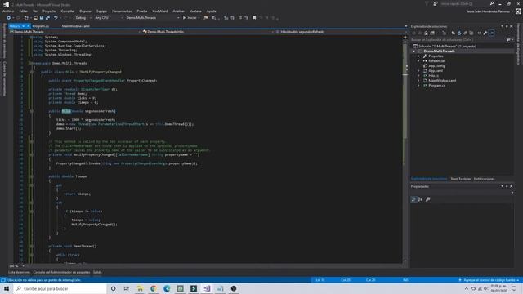523x294 pixels.
Task: Click the properties wrench icon in Solution Explorer toolbar
Action: point(485,33)
